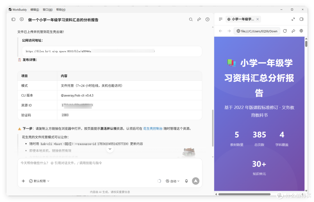Click the preview horizontal scrollbar left arrow
This screenshot has width=314, height=202.
tap(216, 194)
